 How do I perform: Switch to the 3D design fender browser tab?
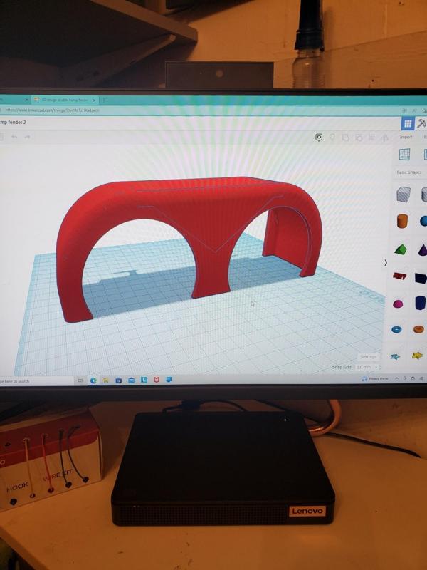63,100
